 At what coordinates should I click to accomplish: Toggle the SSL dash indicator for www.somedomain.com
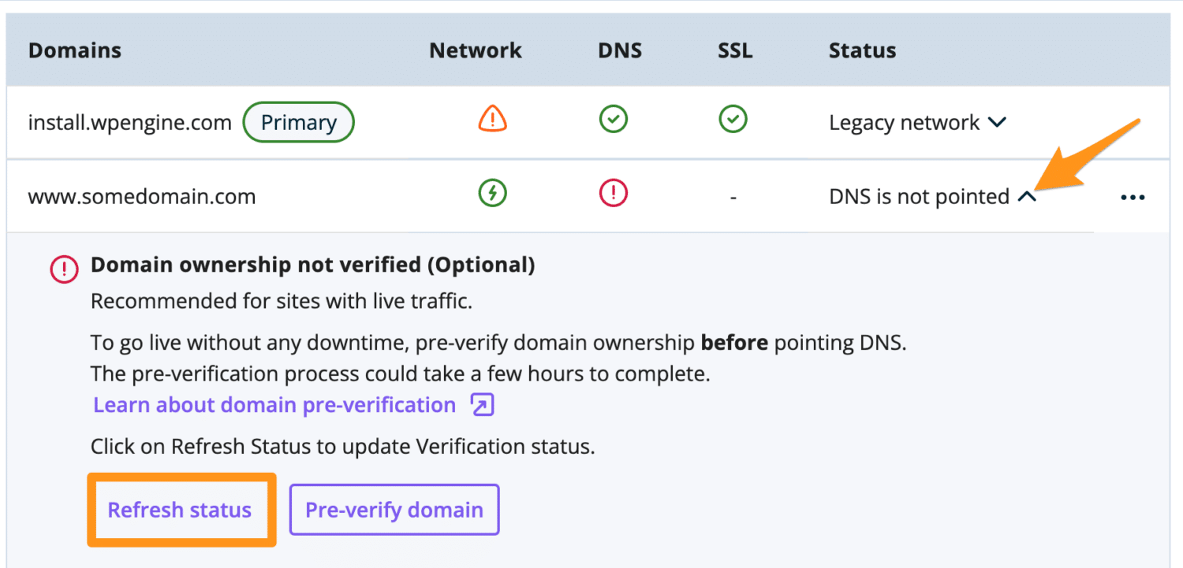[x=733, y=196]
